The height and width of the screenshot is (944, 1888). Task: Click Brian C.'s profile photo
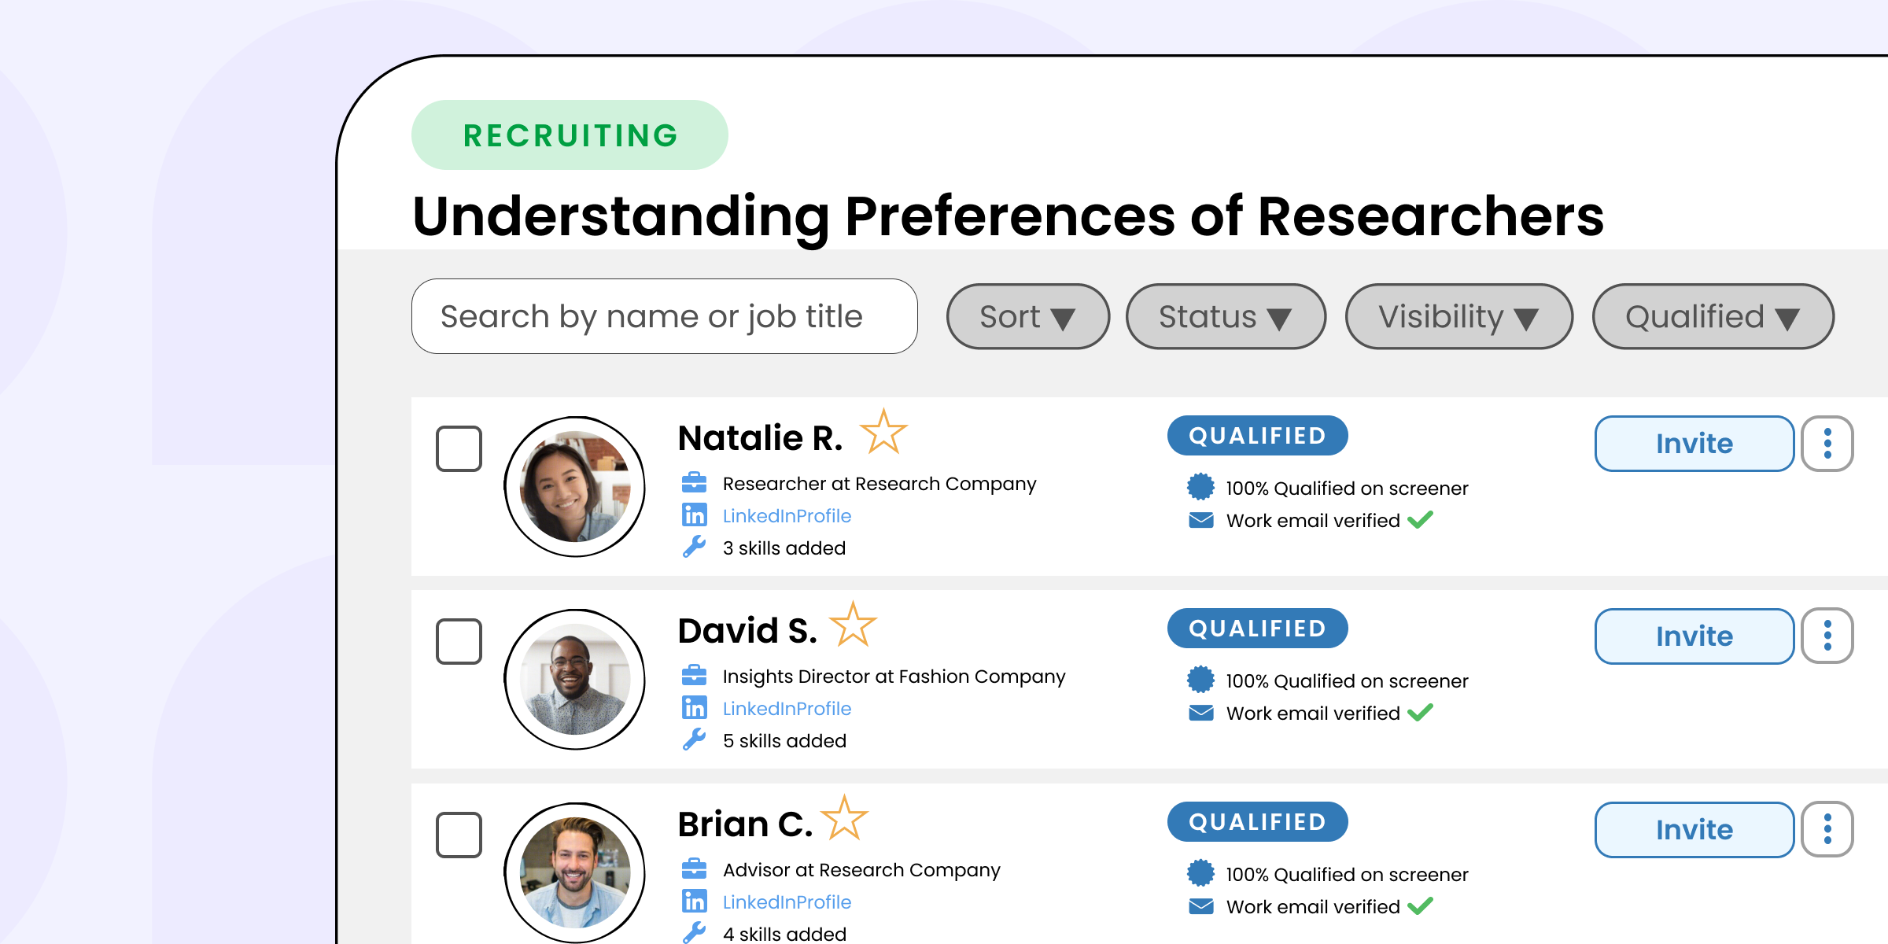click(x=575, y=872)
